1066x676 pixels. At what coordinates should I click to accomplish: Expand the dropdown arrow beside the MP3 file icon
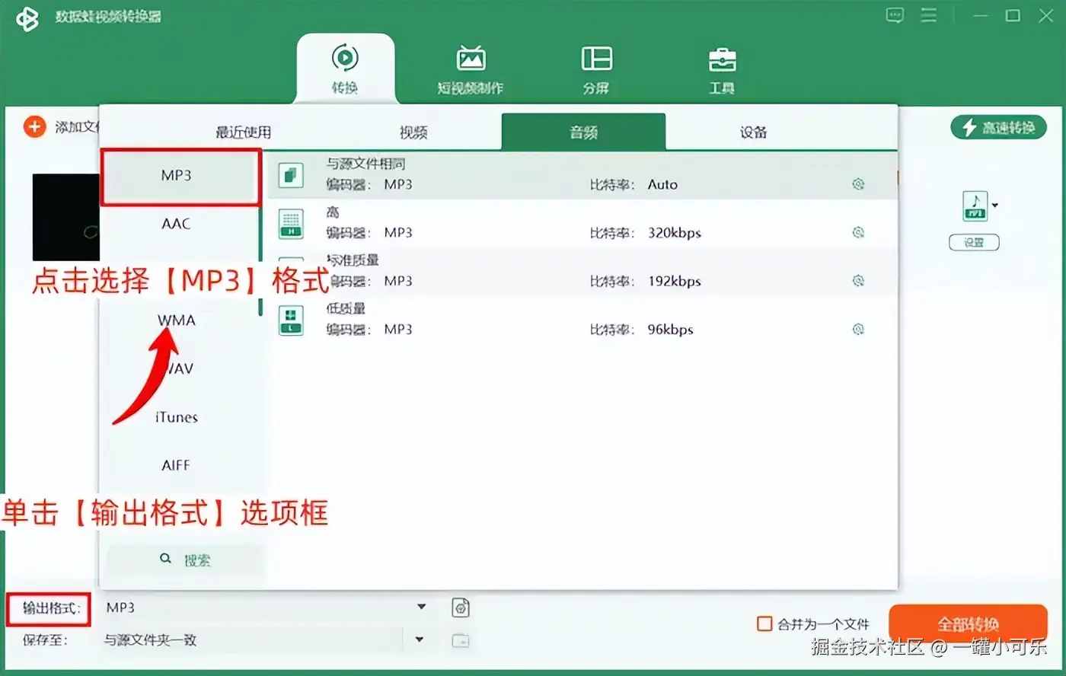(x=994, y=206)
